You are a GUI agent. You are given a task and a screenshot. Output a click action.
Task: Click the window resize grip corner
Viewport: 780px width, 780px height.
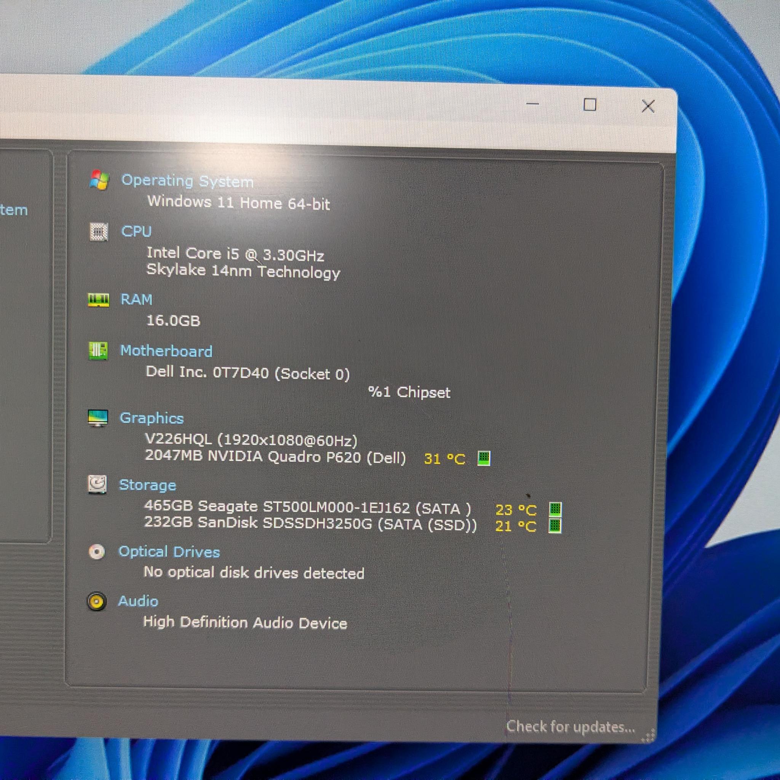click(x=648, y=736)
